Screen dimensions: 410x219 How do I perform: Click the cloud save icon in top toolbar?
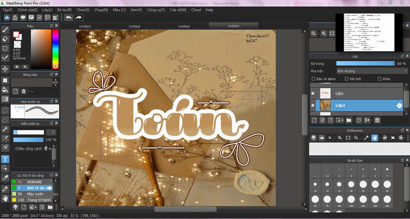point(7,18)
